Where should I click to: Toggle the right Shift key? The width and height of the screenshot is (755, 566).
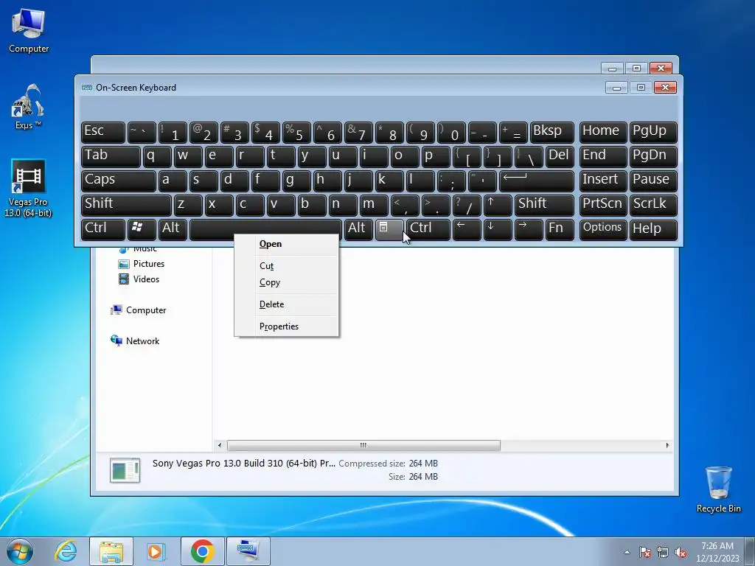point(544,204)
